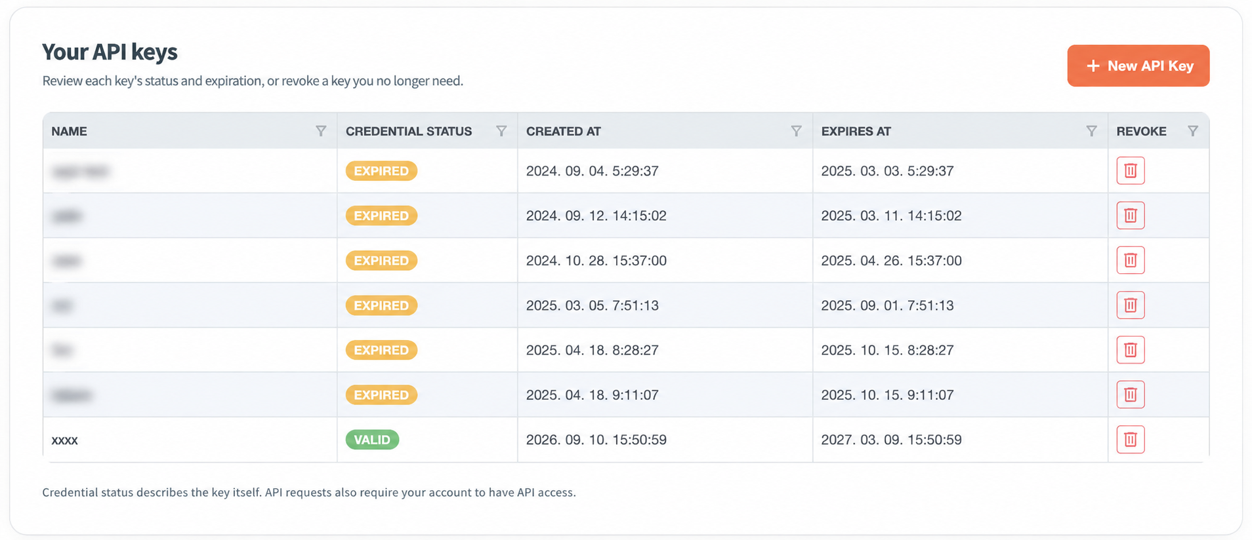Viewport: 1252px width, 540px height.
Task: Select created date 2025. 04. 18. 9:11:07
Action: coord(592,395)
